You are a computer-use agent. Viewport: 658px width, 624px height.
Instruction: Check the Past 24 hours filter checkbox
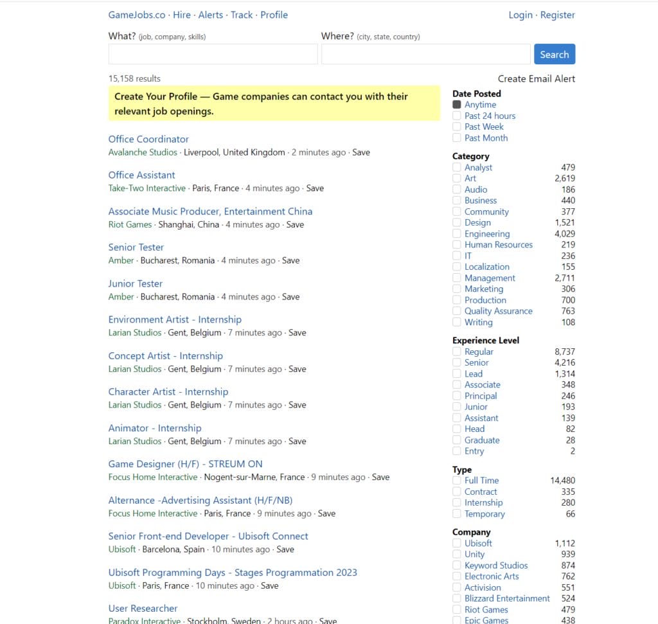457,116
